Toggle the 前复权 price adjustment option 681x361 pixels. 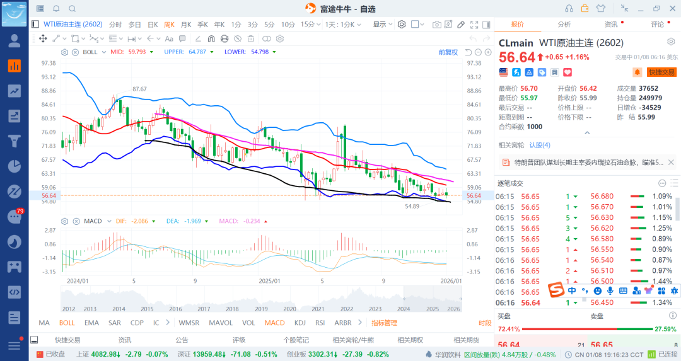[x=448, y=52]
